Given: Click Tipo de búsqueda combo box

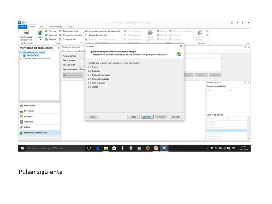Looking at the screenshot, I should [82, 69].
